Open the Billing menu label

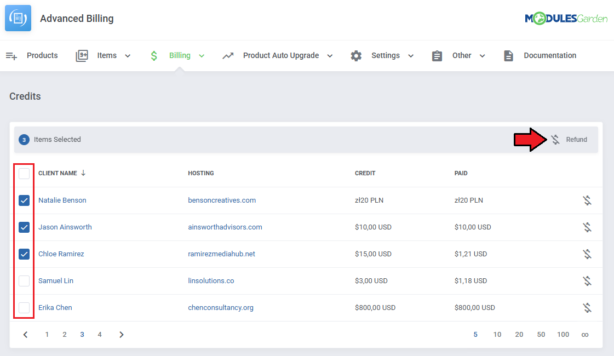point(180,56)
